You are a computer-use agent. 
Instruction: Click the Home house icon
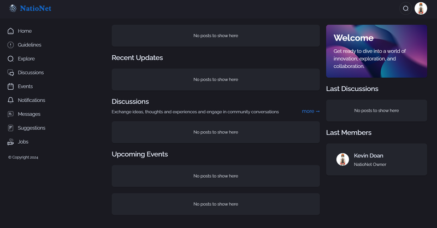11,31
